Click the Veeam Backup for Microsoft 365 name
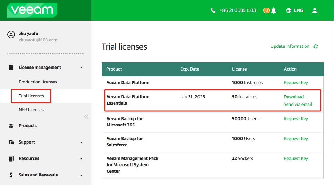Screen dimensions: 334x185 pyautogui.click(x=125, y=122)
